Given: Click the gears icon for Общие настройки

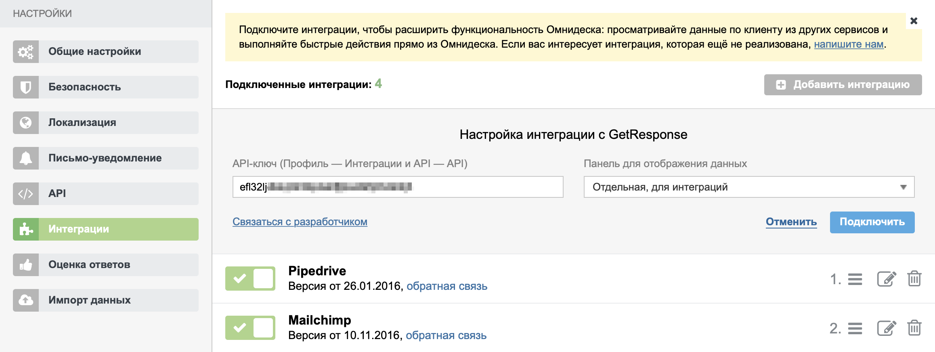Looking at the screenshot, I should coord(26,52).
